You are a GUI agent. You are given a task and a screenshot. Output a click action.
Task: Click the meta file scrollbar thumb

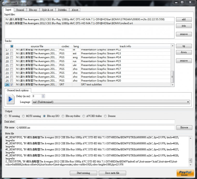click(x=191, y=160)
